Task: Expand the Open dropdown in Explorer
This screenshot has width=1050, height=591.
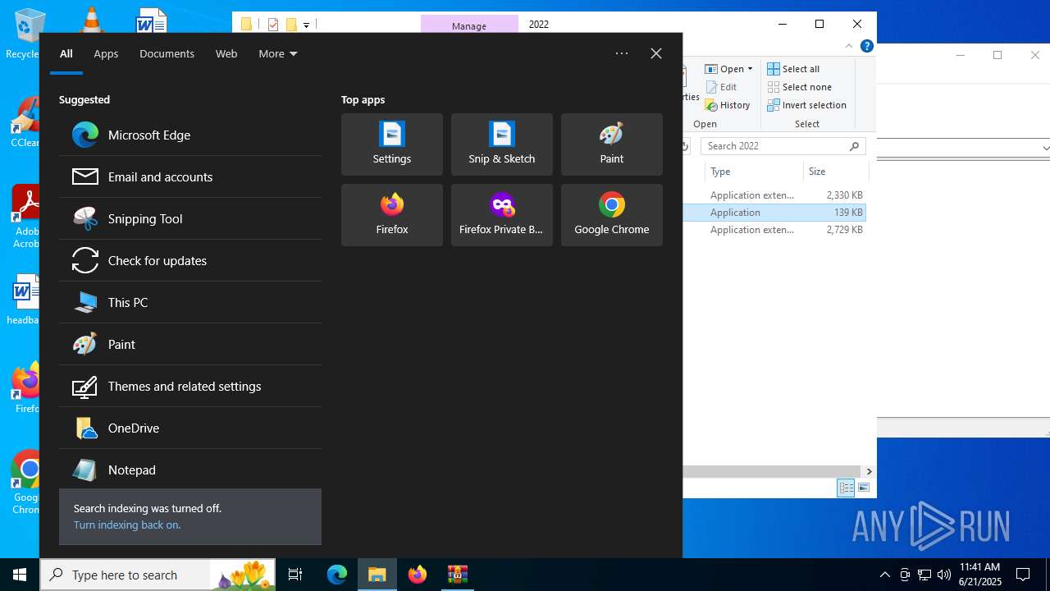Action: pyautogui.click(x=729, y=69)
